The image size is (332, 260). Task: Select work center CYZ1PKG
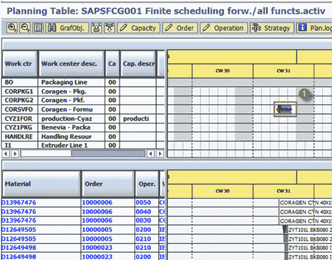[x=19, y=127]
